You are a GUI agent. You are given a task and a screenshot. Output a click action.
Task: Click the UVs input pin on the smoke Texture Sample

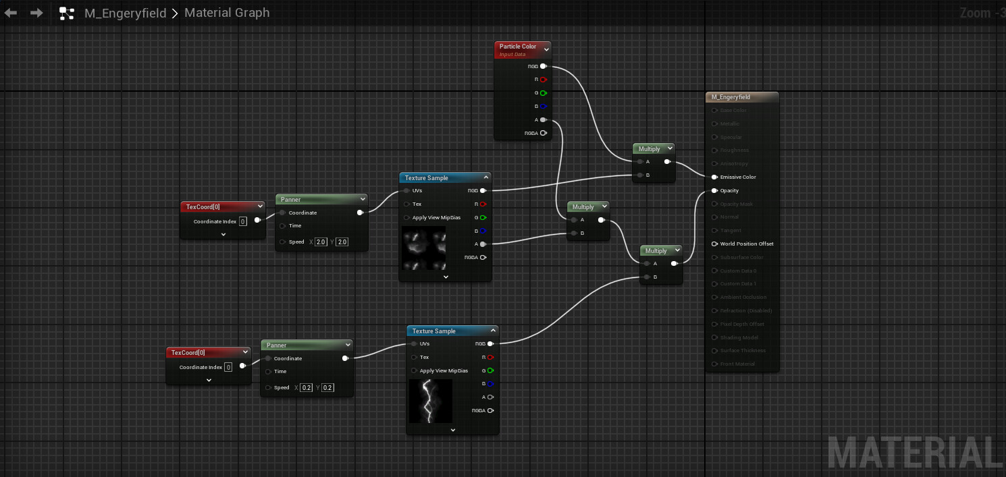pyautogui.click(x=406, y=190)
